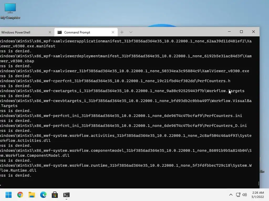
Task: Click the Command Prompt tab icon
Action: click(60, 32)
